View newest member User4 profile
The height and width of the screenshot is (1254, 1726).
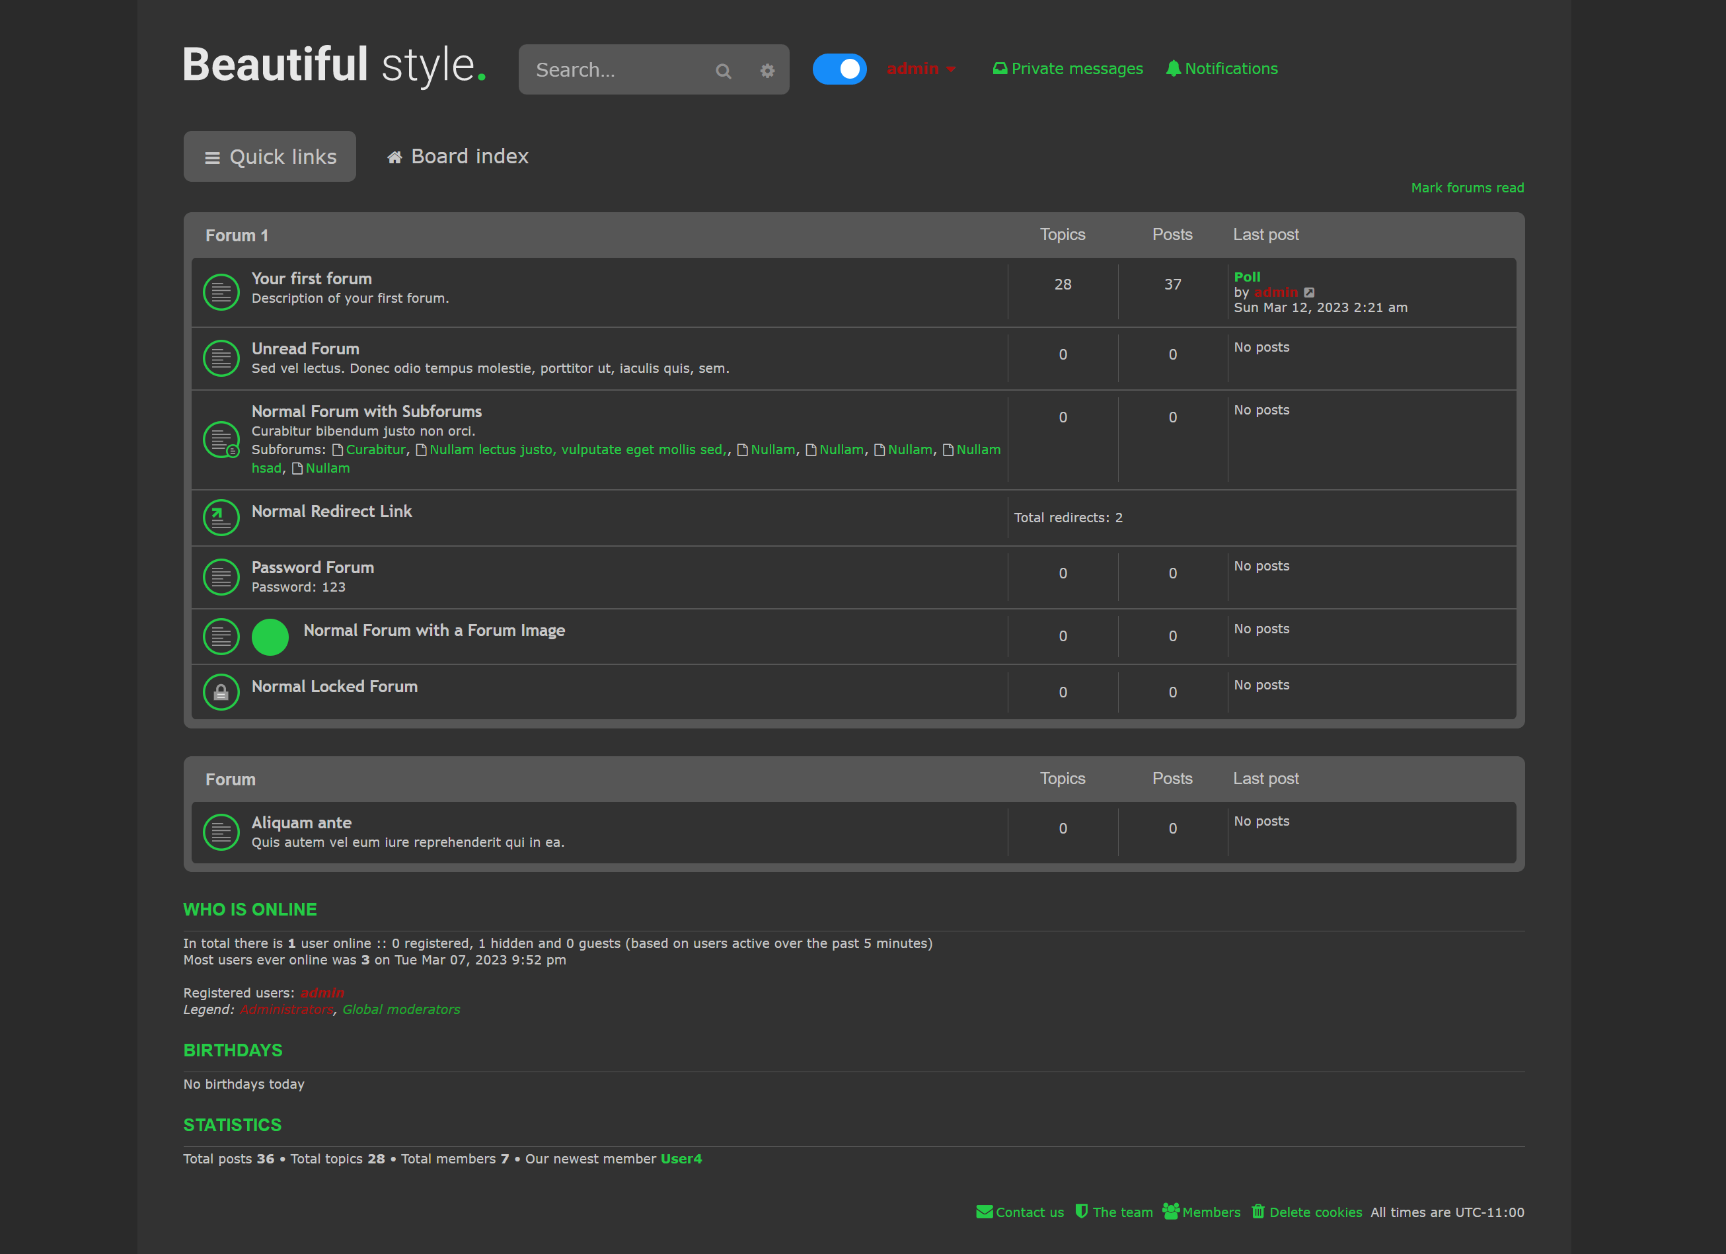681,1159
